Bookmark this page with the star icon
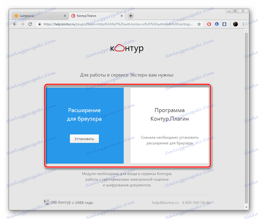This screenshot has height=219, width=258. click(x=199, y=24)
